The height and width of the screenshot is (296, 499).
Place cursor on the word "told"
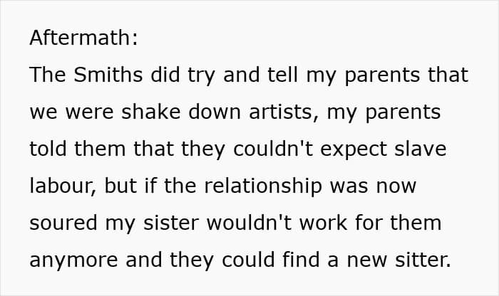coord(46,149)
